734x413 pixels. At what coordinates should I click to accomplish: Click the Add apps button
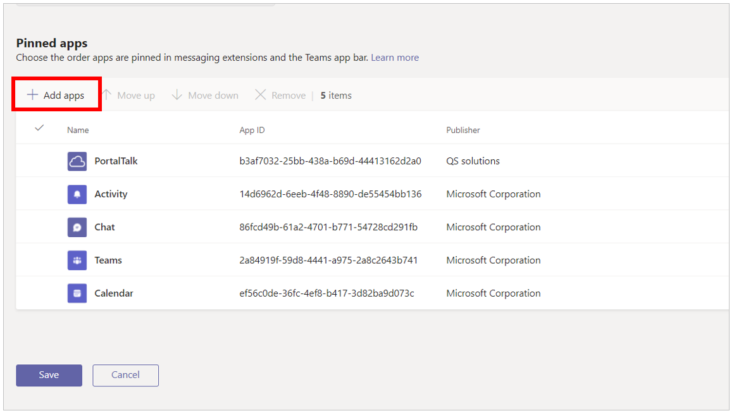56,95
